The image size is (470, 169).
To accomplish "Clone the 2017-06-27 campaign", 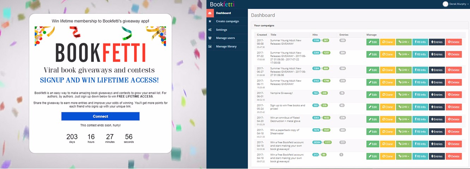I will pos(387,70).
